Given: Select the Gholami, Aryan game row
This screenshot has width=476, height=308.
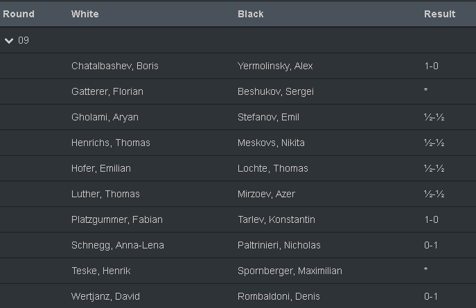Looking at the screenshot, I should point(105,117).
